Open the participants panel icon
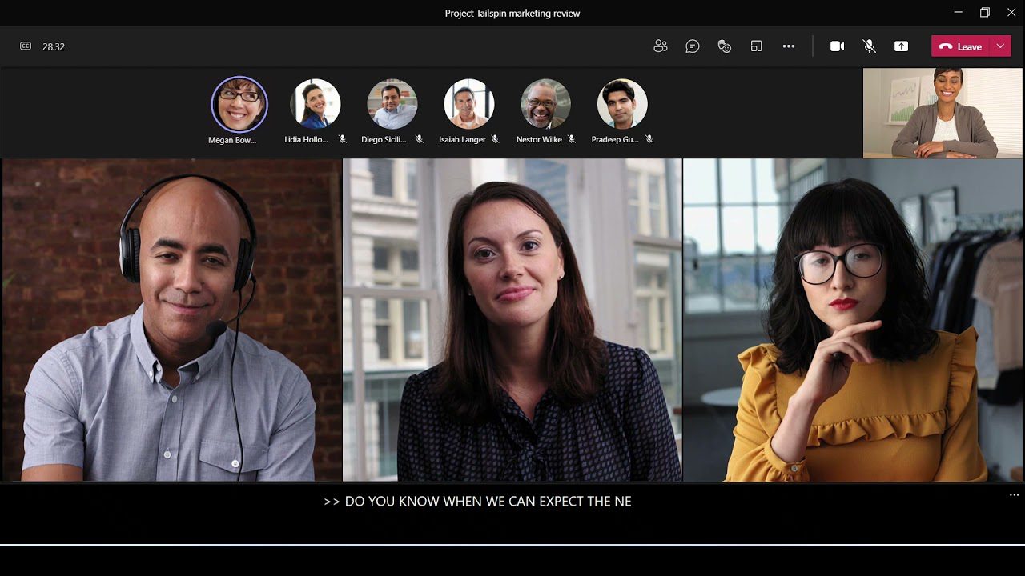Viewport: 1025px width, 576px height. click(661, 46)
